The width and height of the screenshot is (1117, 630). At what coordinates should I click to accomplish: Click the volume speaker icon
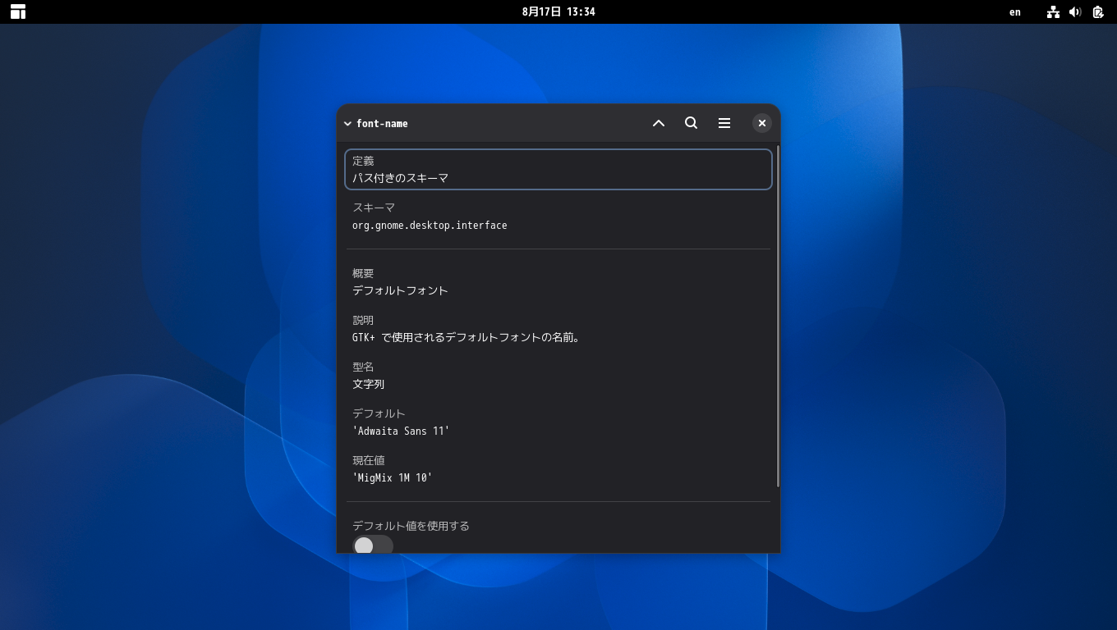1075,11
